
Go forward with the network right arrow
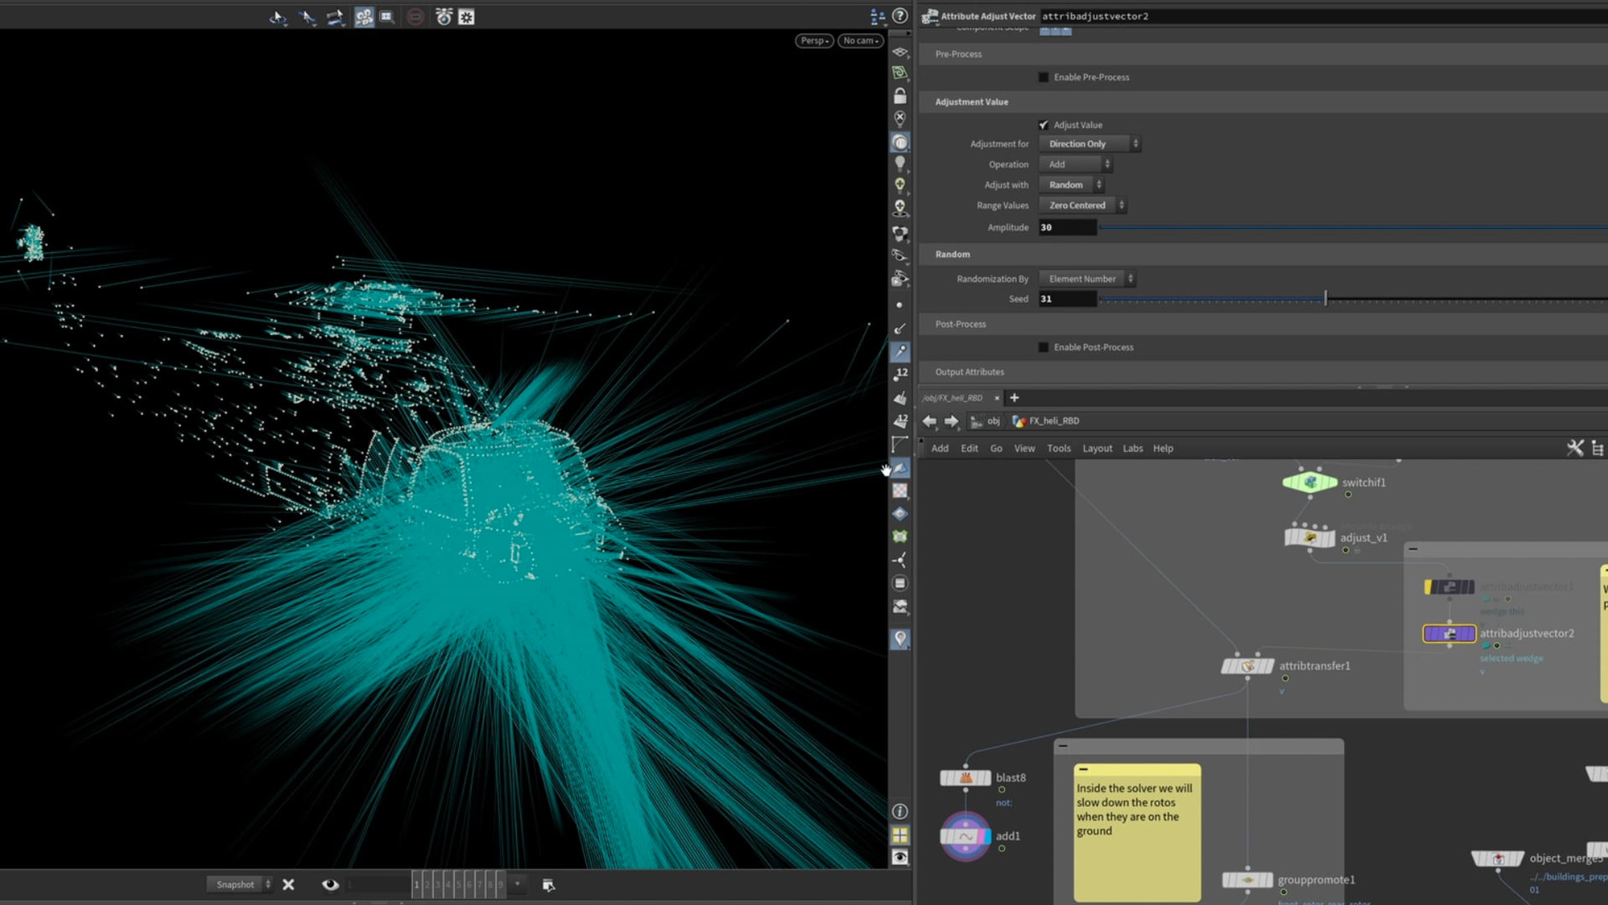coord(951,421)
